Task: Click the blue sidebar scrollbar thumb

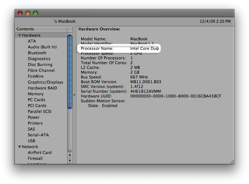Action: click(70, 72)
